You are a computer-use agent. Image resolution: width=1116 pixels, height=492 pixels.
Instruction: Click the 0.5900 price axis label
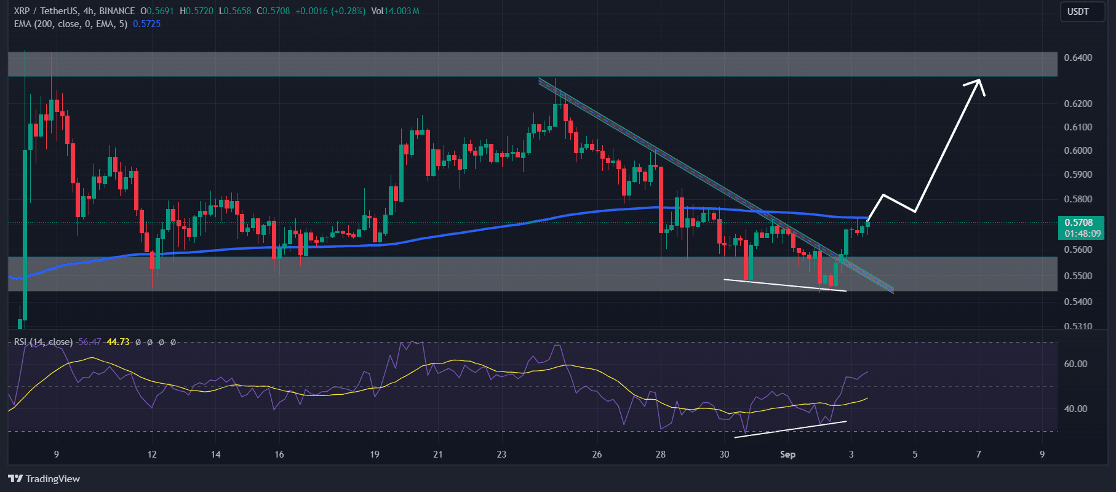click(1078, 175)
